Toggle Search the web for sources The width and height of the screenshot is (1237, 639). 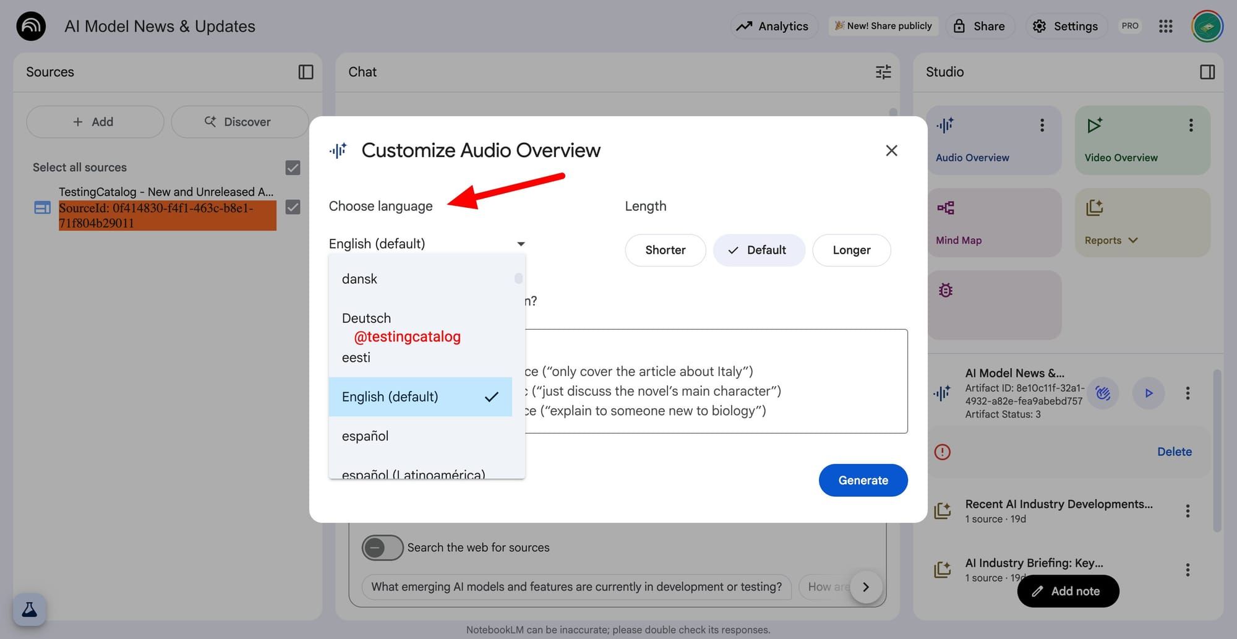point(382,547)
